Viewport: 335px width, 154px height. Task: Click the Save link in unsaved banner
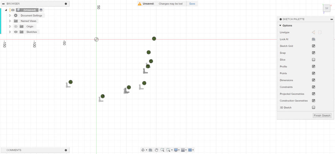click(x=192, y=4)
